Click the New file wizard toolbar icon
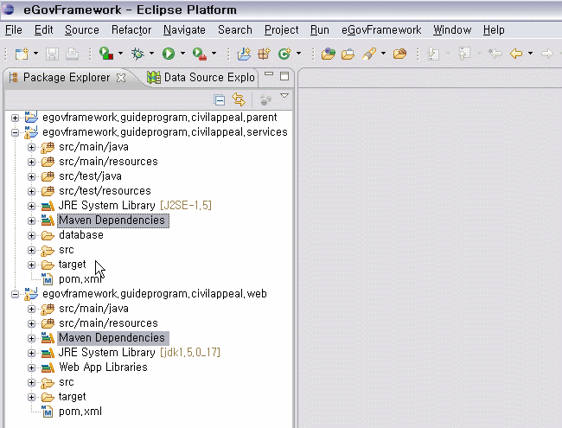 [x=20, y=54]
